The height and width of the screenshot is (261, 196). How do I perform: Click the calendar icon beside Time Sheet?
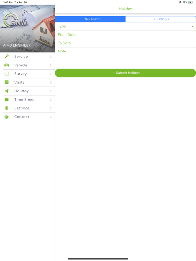(6, 100)
